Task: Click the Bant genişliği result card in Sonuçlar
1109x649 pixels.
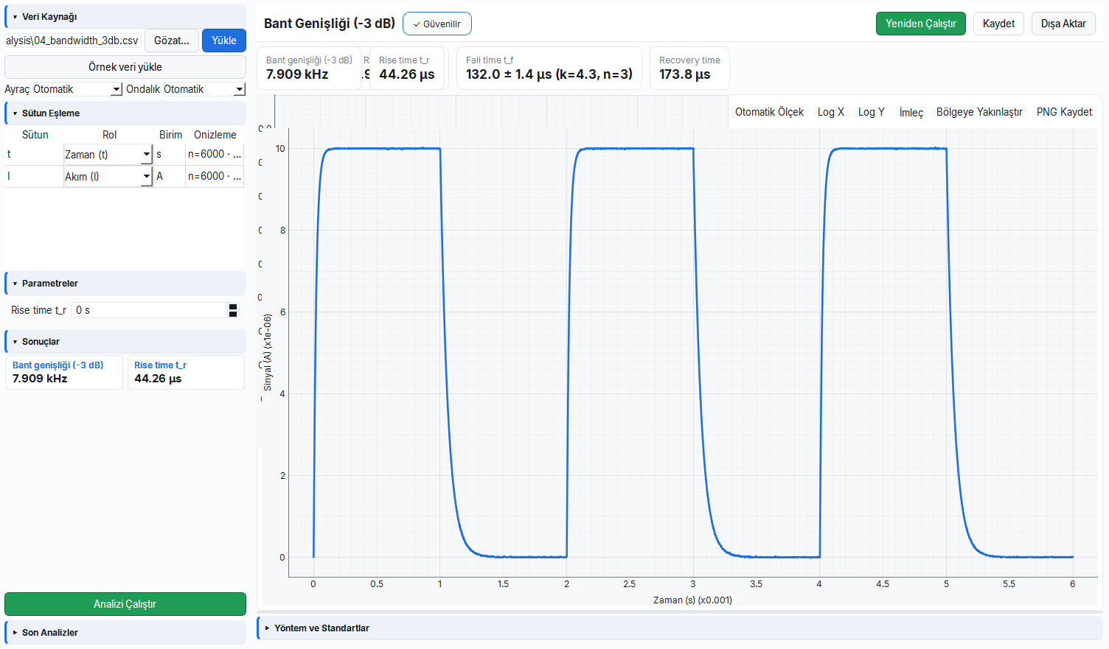Action: click(64, 372)
